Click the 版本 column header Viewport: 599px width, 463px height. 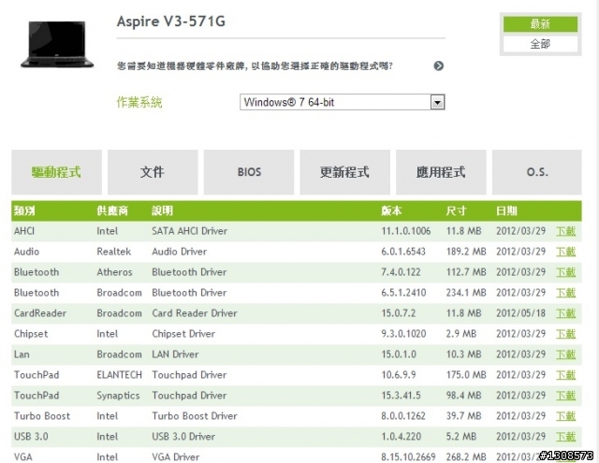point(391,210)
